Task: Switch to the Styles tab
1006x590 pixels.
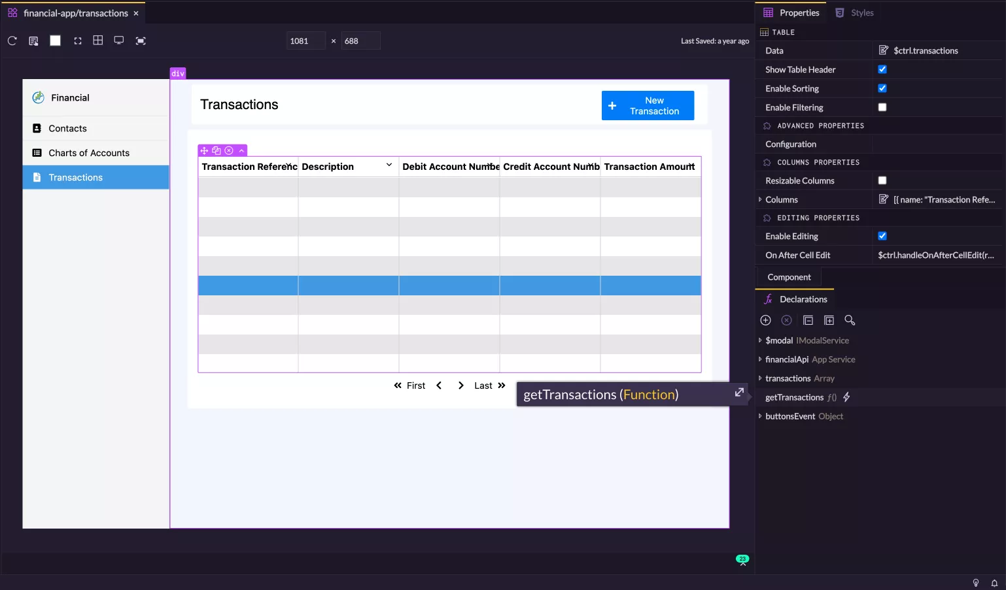Action: tap(855, 12)
